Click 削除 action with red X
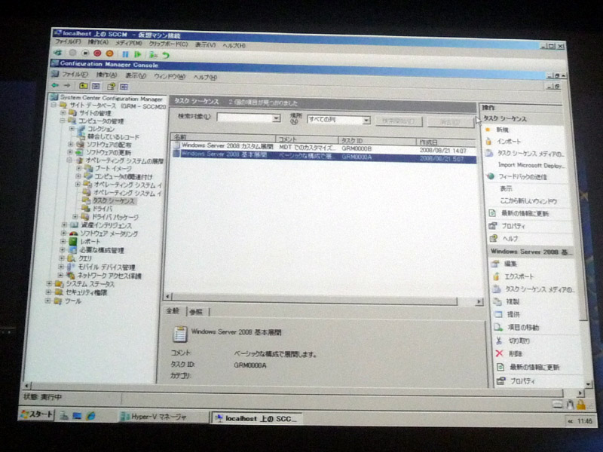Image resolution: width=603 pixels, height=452 pixels. point(516,354)
